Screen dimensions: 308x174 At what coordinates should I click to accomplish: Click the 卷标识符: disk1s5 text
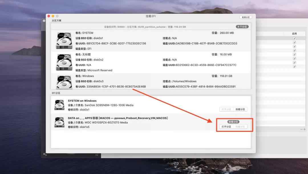coord(79,127)
